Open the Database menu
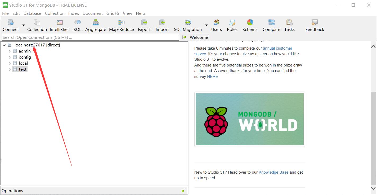This screenshot has height=195, width=377. click(32, 13)
